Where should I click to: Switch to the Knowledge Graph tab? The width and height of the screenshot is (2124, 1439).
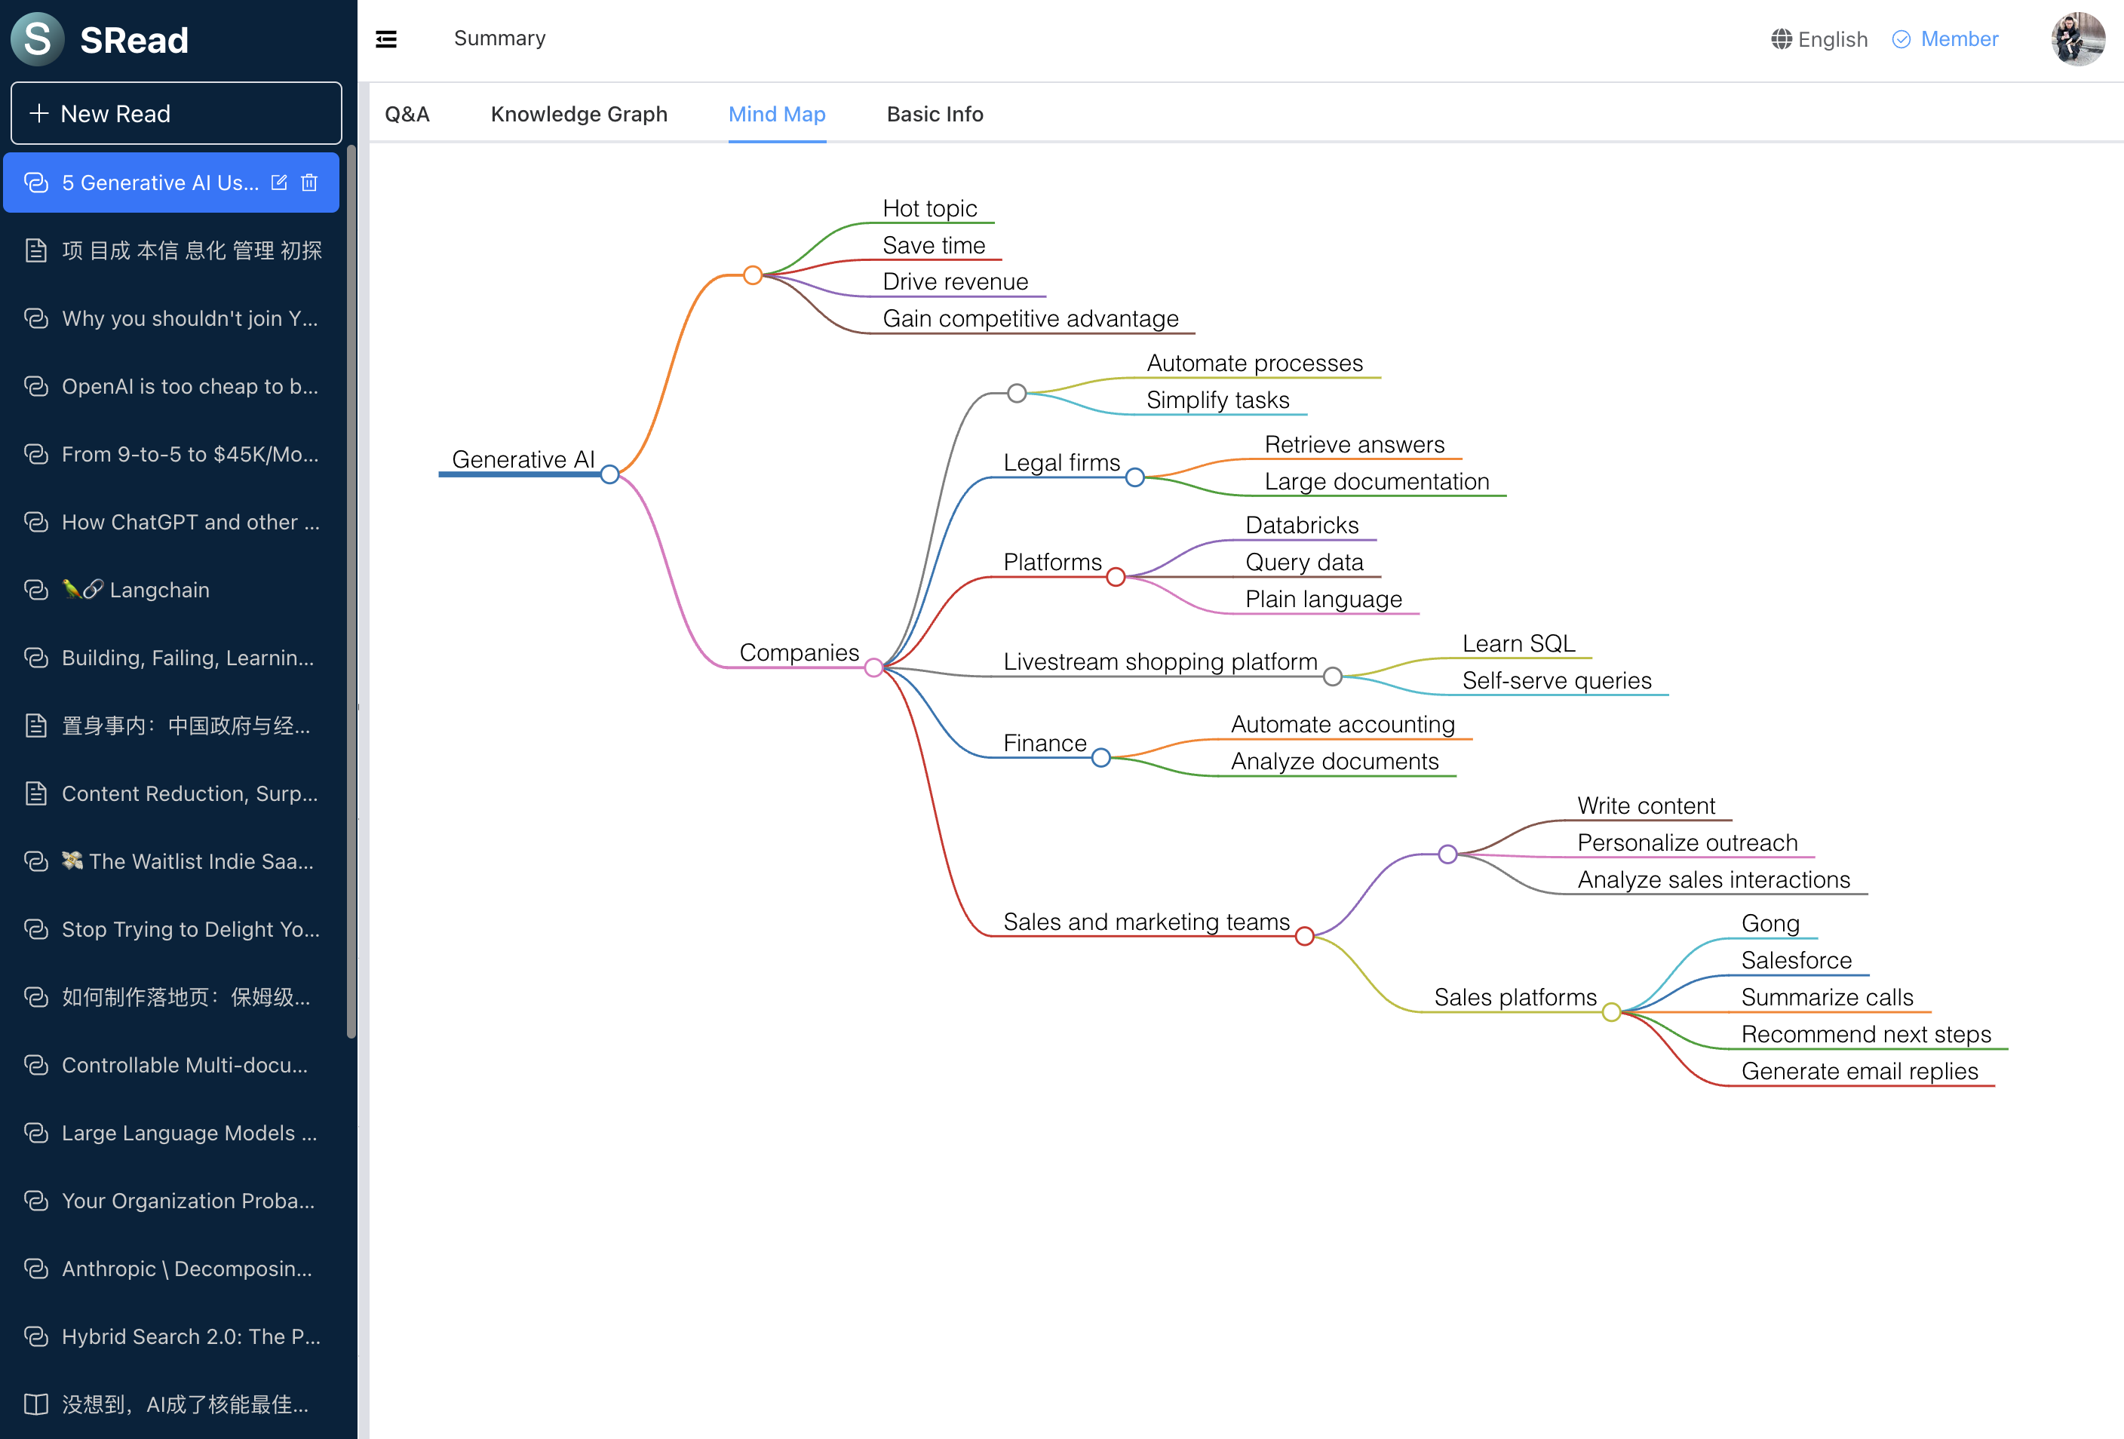579,114
